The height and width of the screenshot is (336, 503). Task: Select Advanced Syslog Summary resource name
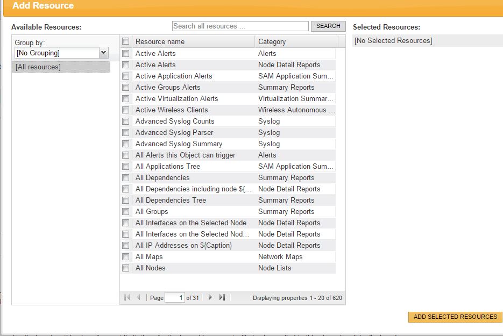179,144
